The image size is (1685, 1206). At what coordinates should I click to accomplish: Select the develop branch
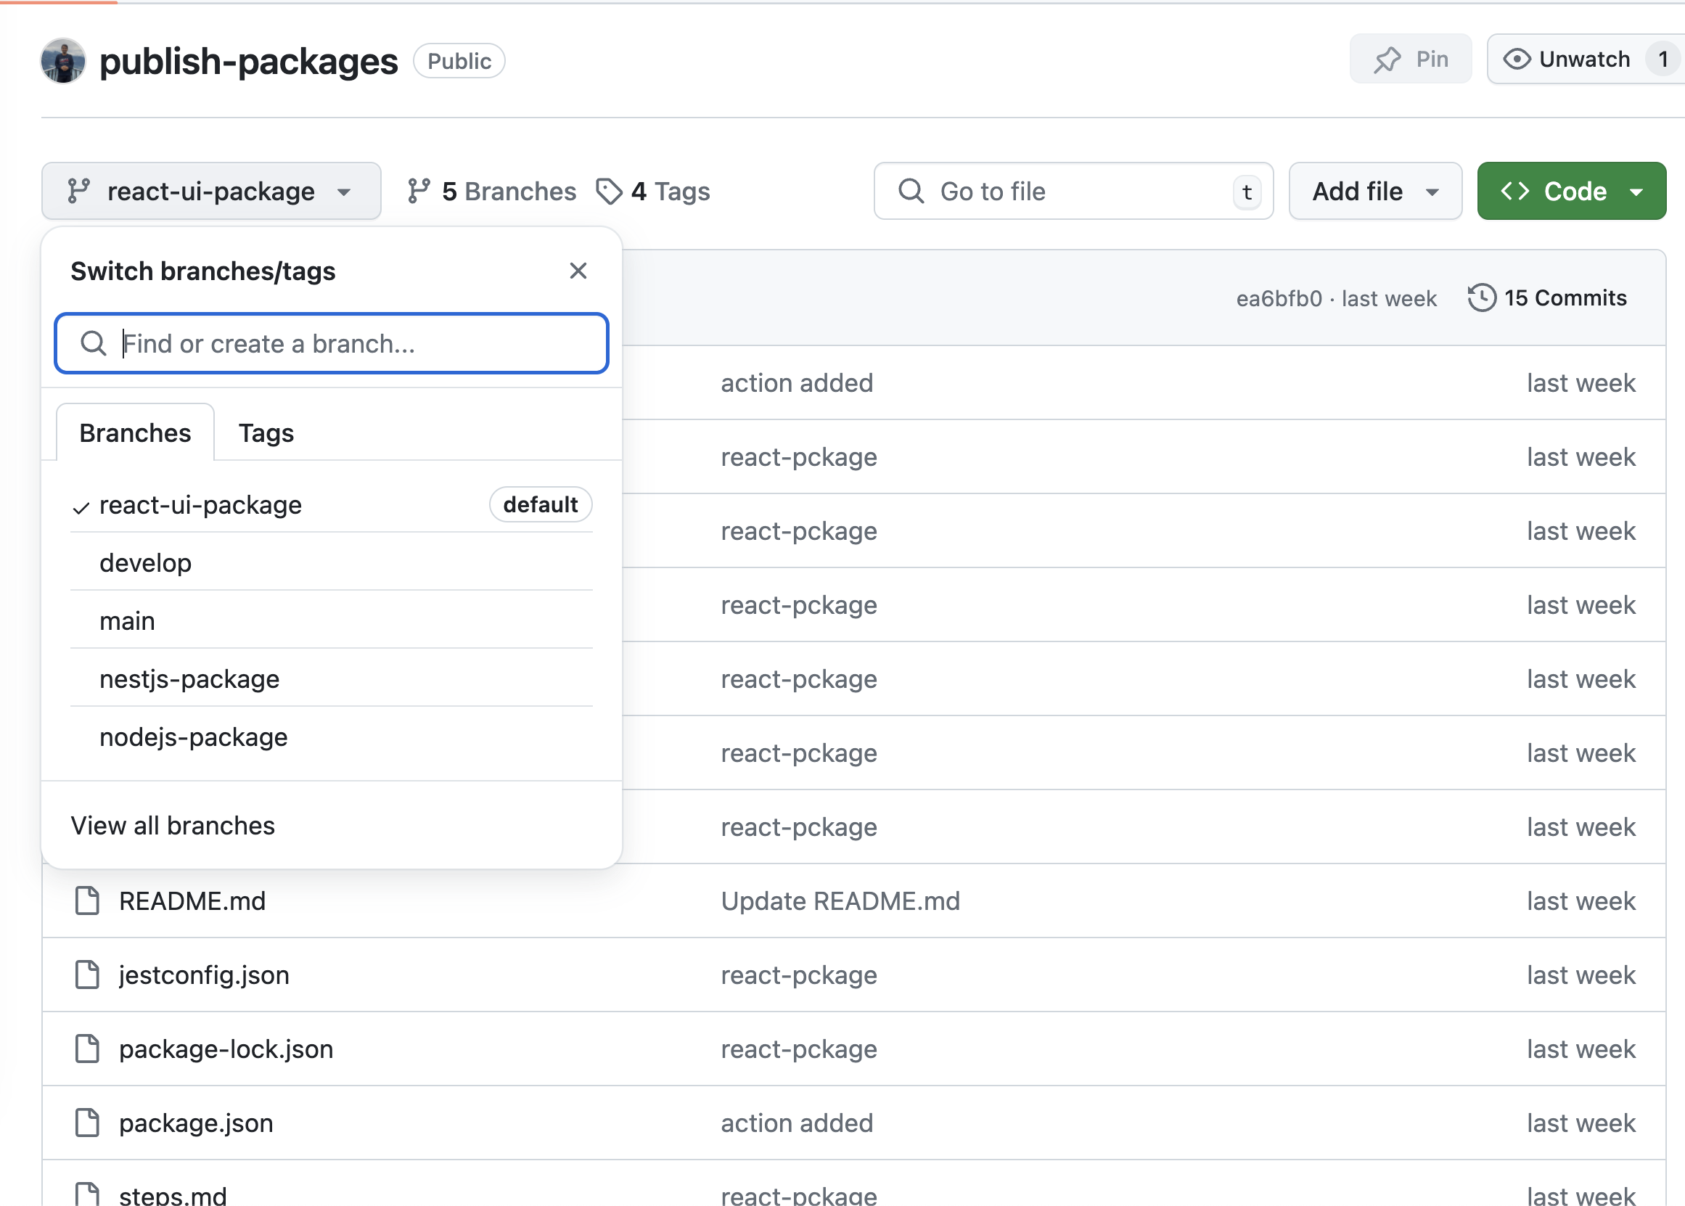[x=146, y=562]
